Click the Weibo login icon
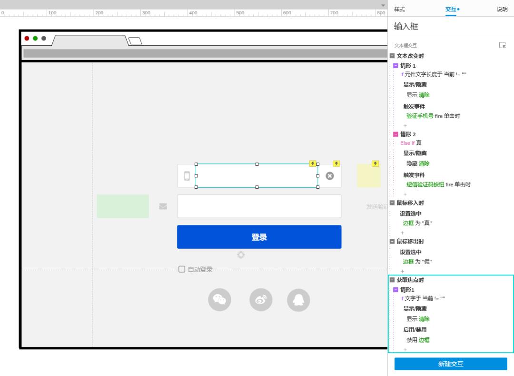 tap(261, 300)
